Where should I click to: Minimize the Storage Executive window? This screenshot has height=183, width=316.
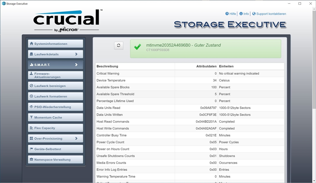coord(289,3)
